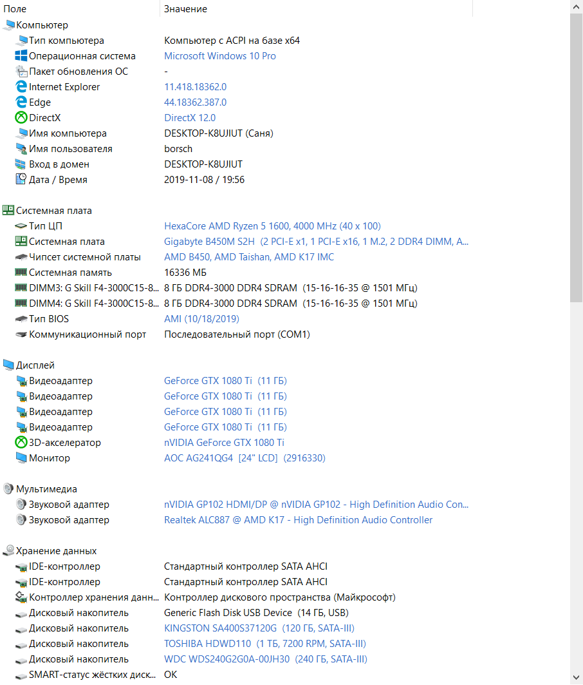
Task: Select the Компьютер с ACPI на базе x64 value
Action: 232,41
